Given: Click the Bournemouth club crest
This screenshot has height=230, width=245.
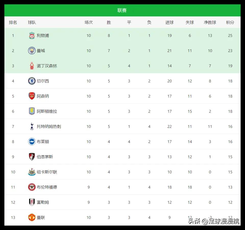Looking at the screenshot, I should tap(32, 157).
